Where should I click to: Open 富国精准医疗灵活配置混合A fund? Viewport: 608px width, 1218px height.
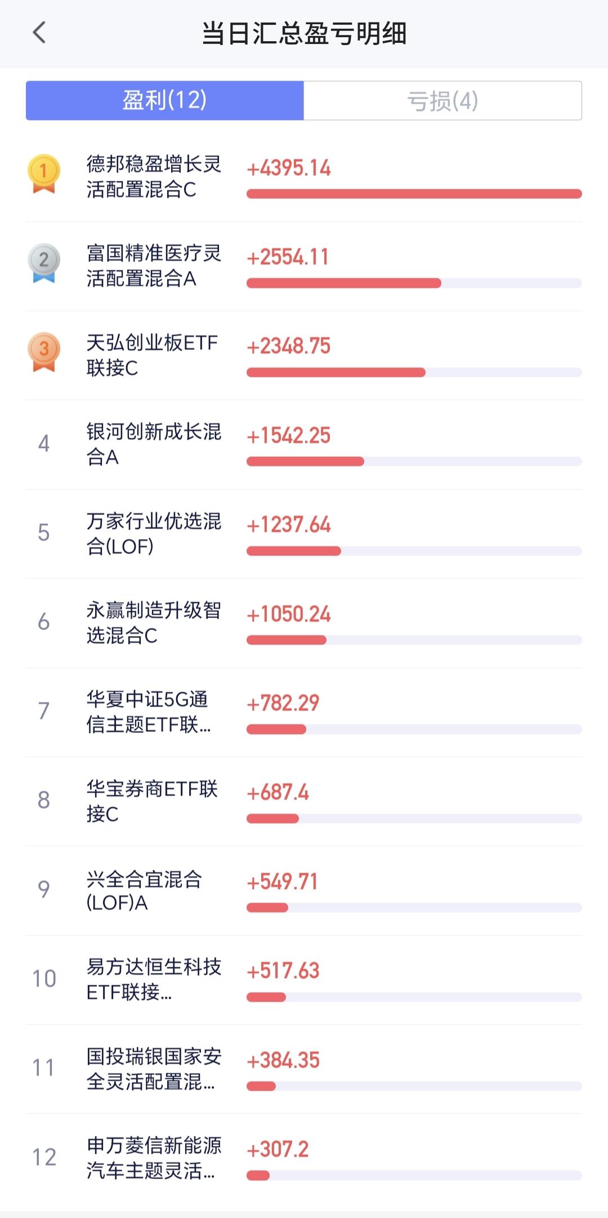coord(304,266)
